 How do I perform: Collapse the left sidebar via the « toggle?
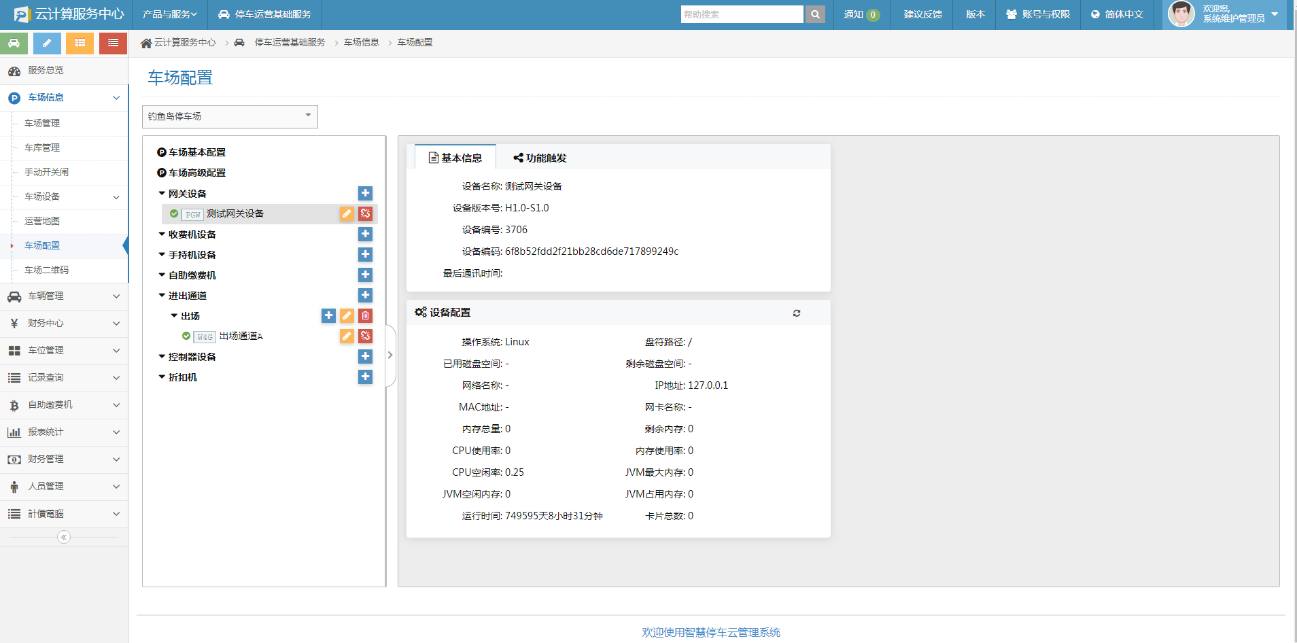click(x=63, y=537)
